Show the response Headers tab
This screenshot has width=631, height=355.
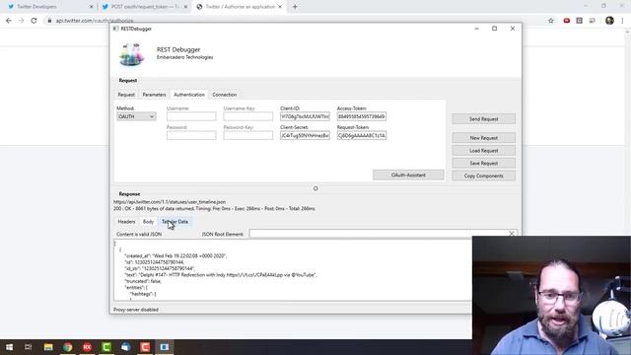click(x=126, y=222)
